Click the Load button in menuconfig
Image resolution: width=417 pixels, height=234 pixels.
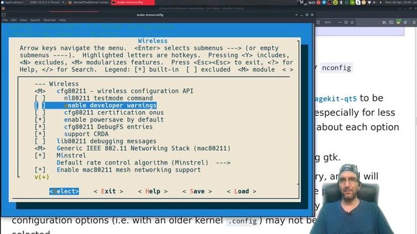242,191
